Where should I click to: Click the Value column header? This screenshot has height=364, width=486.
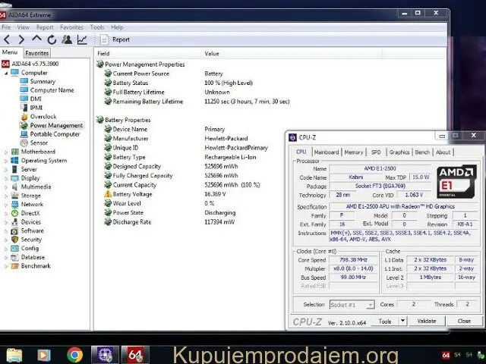click(x=212, y=54)
